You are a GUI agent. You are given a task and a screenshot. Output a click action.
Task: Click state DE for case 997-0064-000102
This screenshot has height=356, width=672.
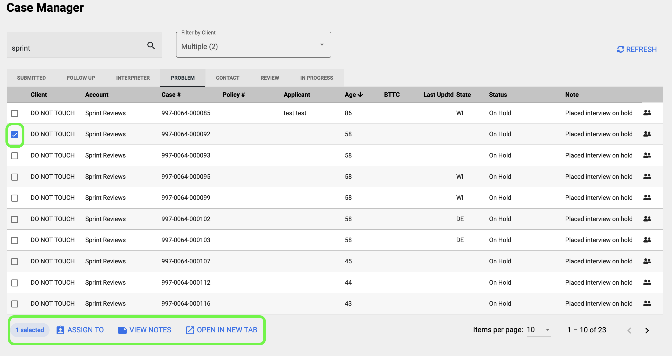tap(460, 219)
